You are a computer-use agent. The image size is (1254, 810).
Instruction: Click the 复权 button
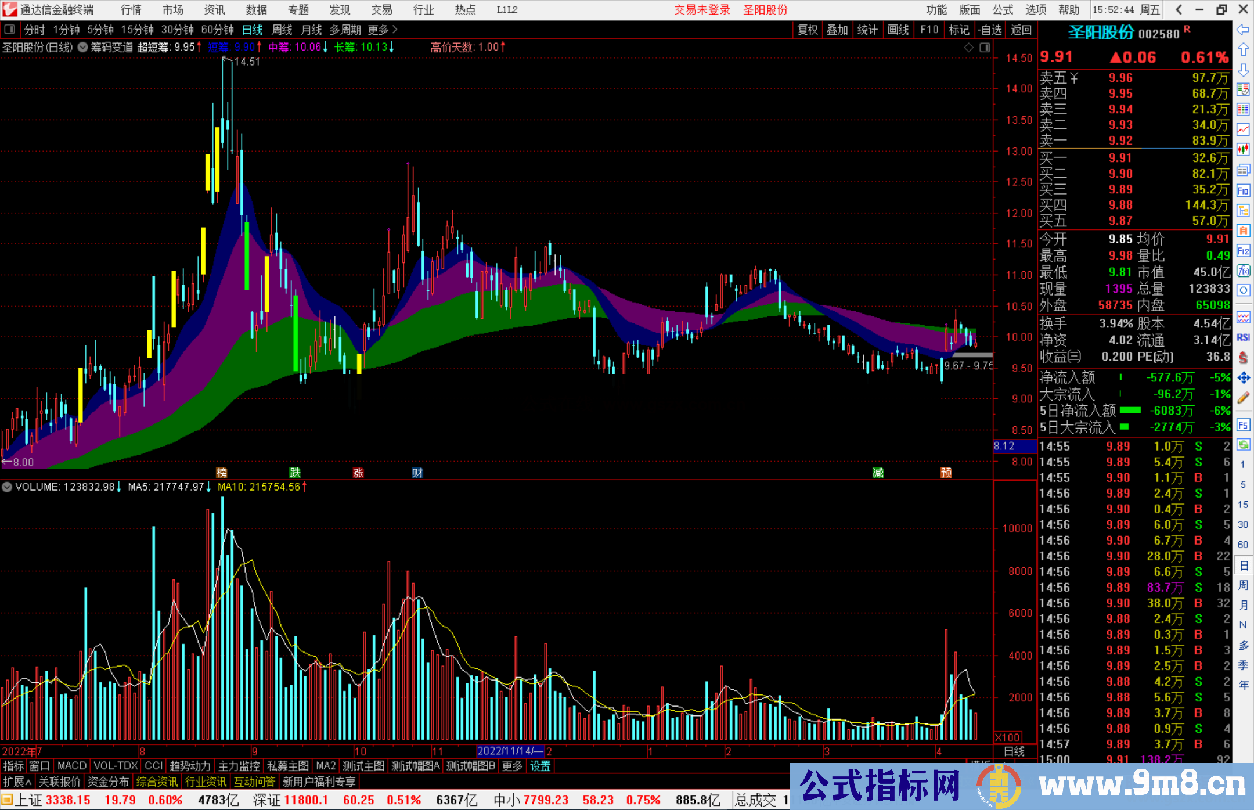[x=808, y=30]
